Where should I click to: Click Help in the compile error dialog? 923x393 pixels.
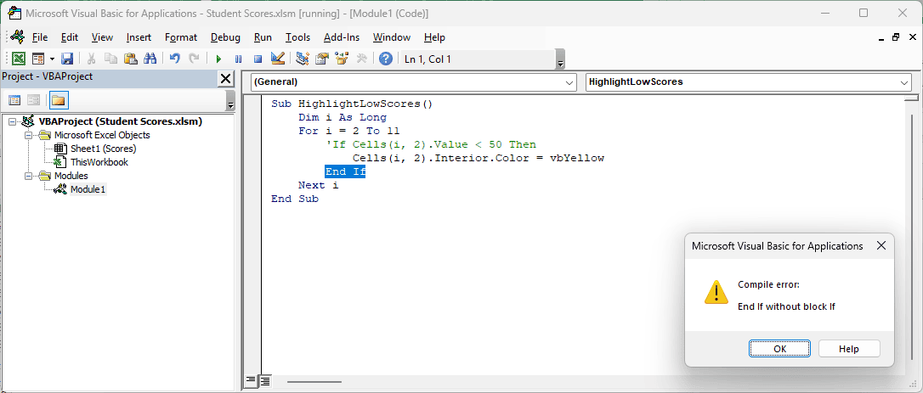(x=849, y=348)
